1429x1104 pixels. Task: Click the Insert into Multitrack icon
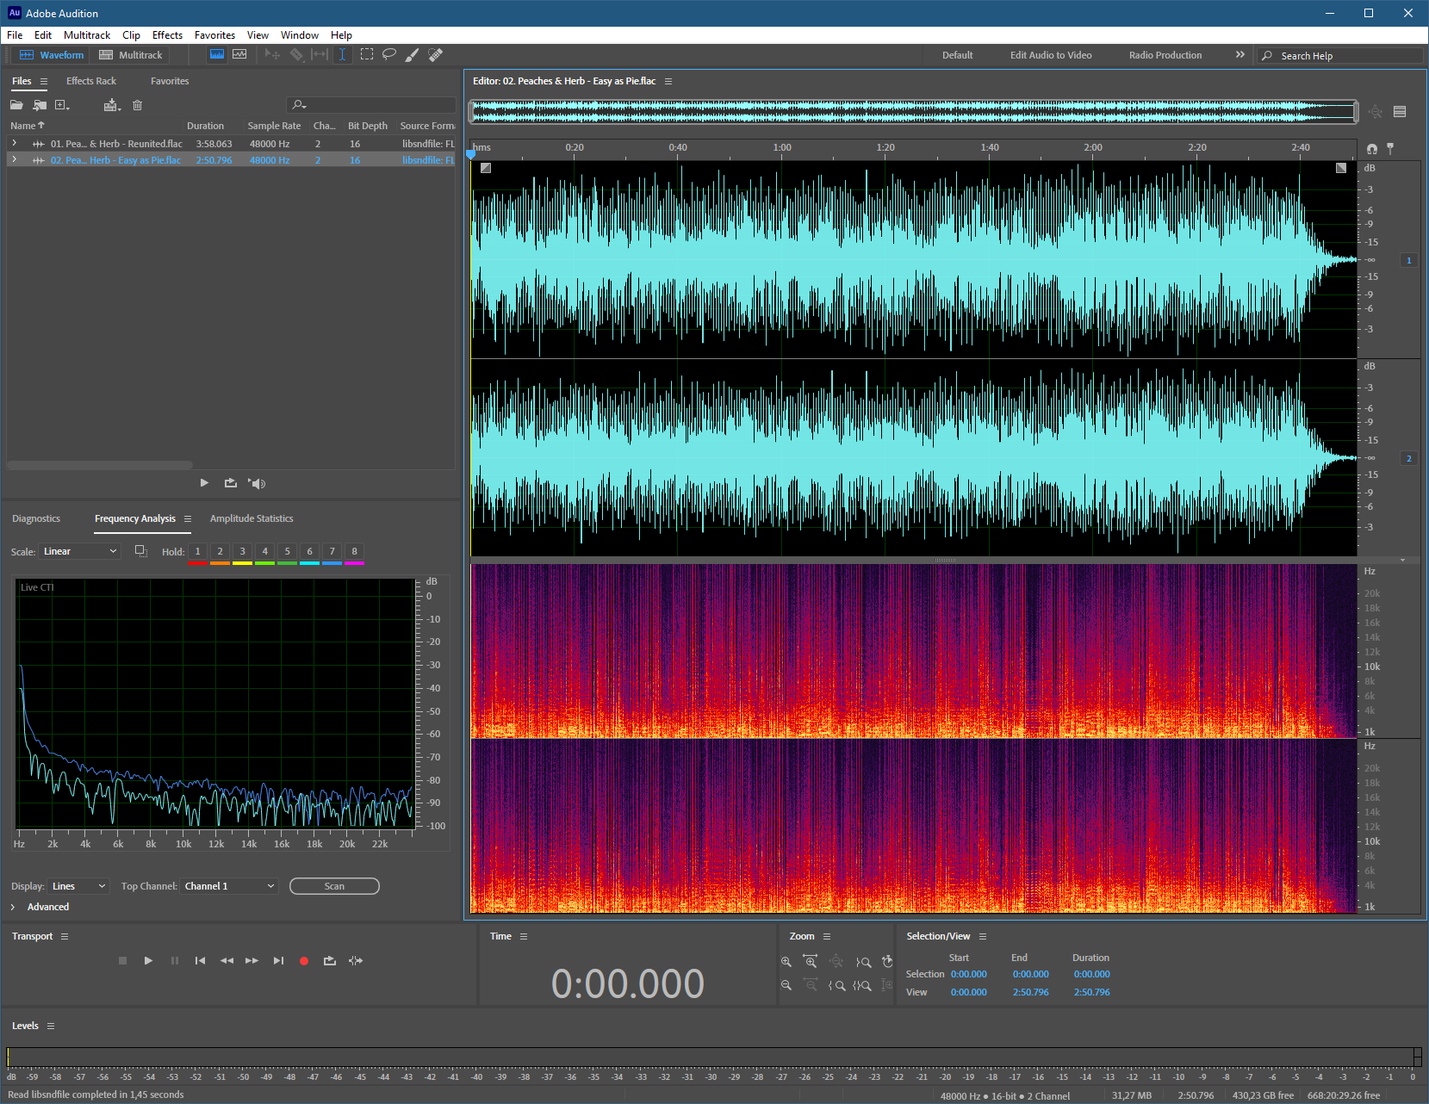coord(112,105)
